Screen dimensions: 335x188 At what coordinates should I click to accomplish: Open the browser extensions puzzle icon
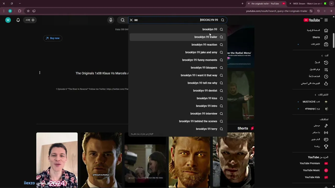click(20, 11)
